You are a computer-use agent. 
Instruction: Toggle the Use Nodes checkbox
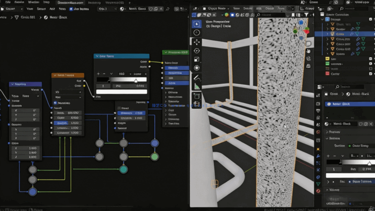click(x=71, y=9)
